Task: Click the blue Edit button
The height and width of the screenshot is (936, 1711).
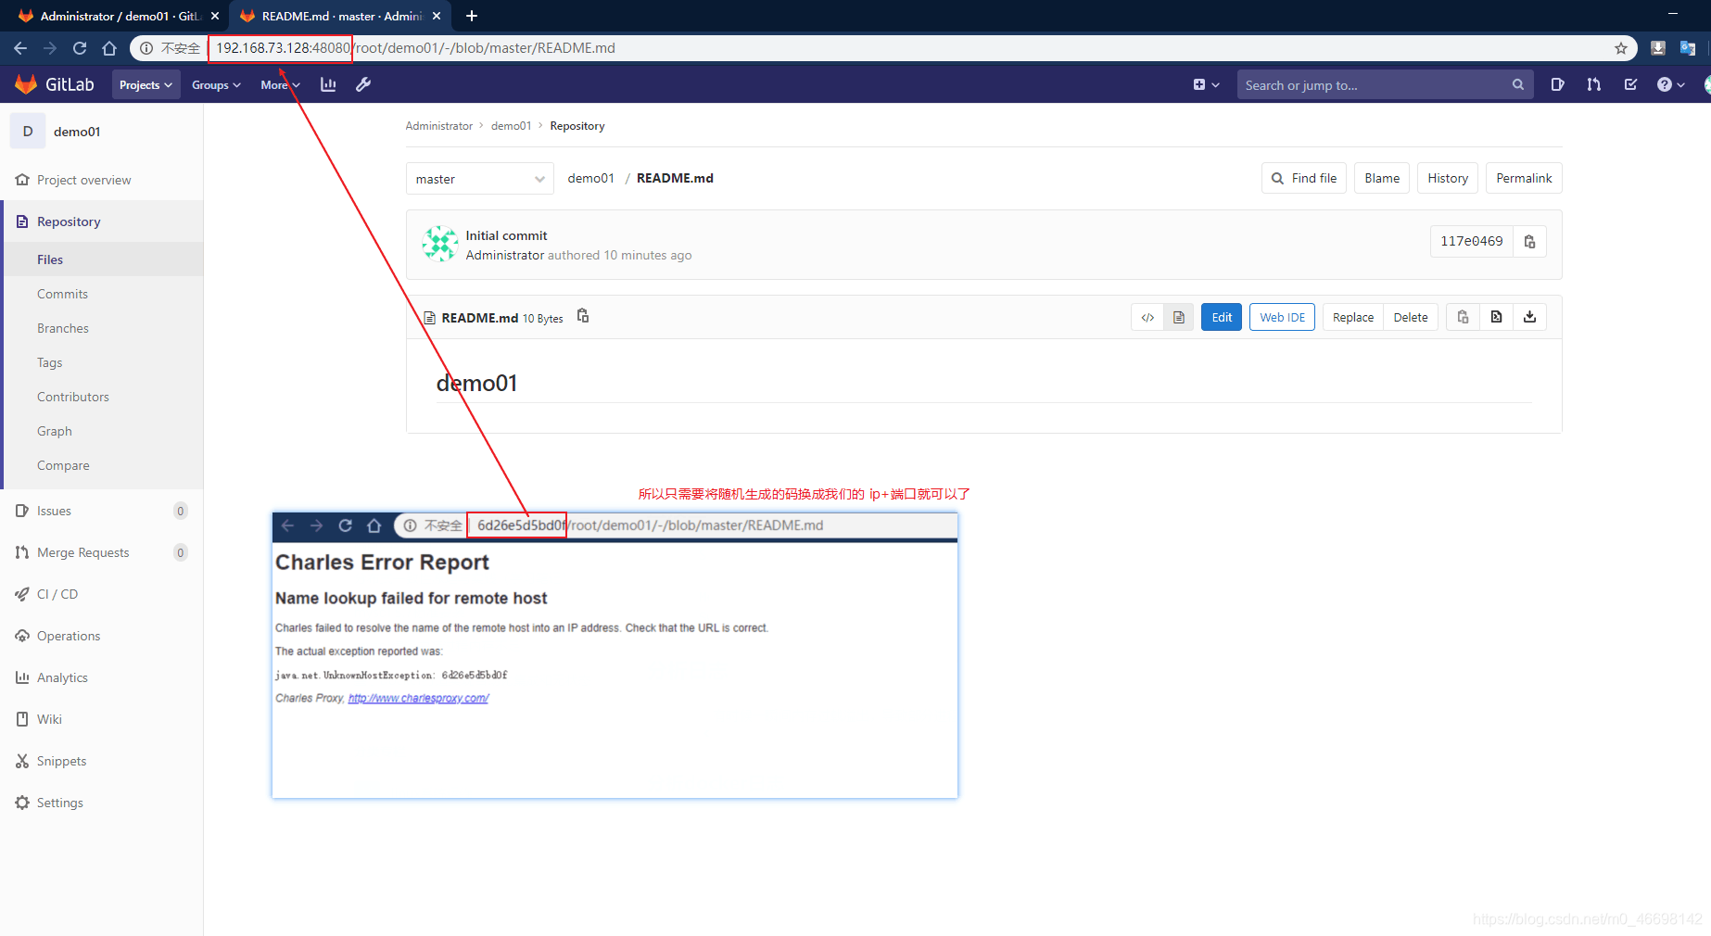Action: pyautogui.click(x=1222, y=317)
